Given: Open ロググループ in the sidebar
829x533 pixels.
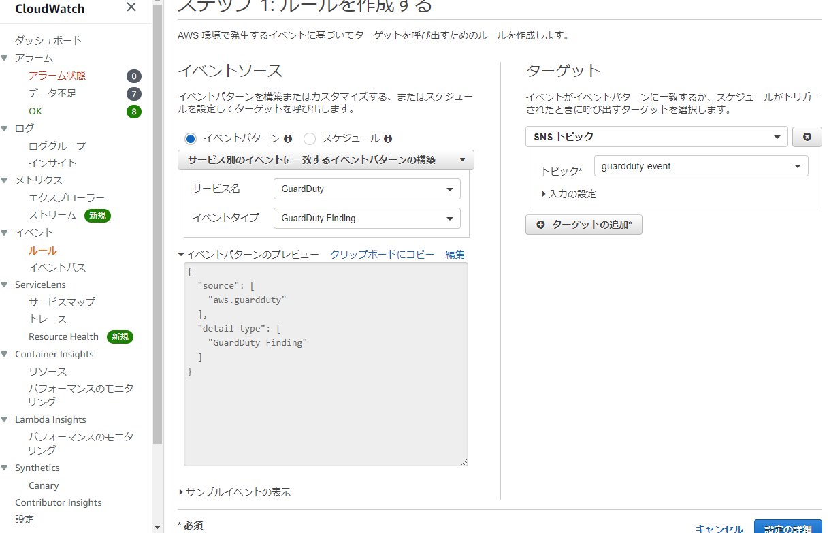Looking at the screenshot, I should pos(57,146).
